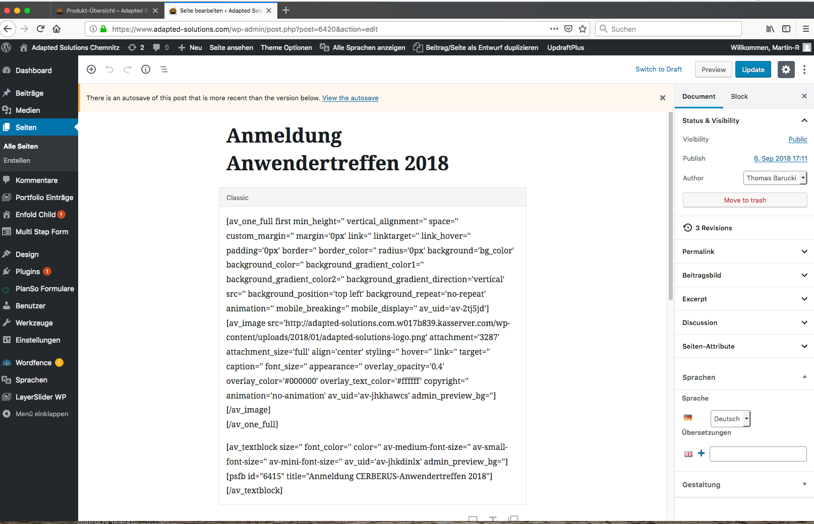
Task: Click Move to trash button
Action: coord(745,200)
